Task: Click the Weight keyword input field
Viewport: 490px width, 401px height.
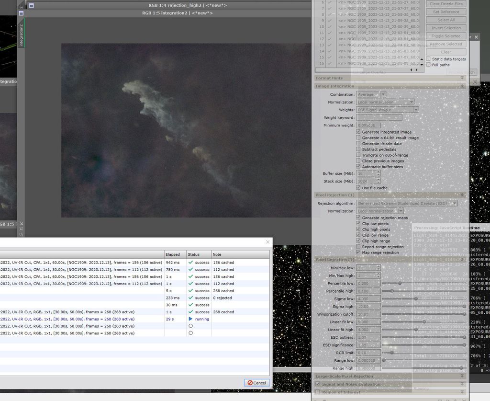Action: (379, 117)
